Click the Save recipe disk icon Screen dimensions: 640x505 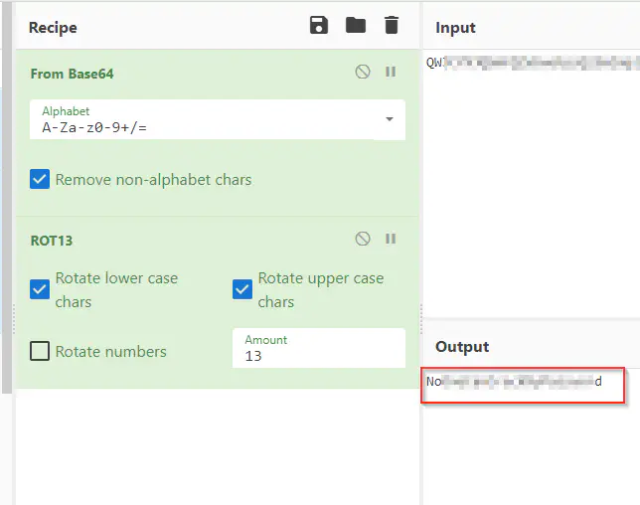click(319, 26)
